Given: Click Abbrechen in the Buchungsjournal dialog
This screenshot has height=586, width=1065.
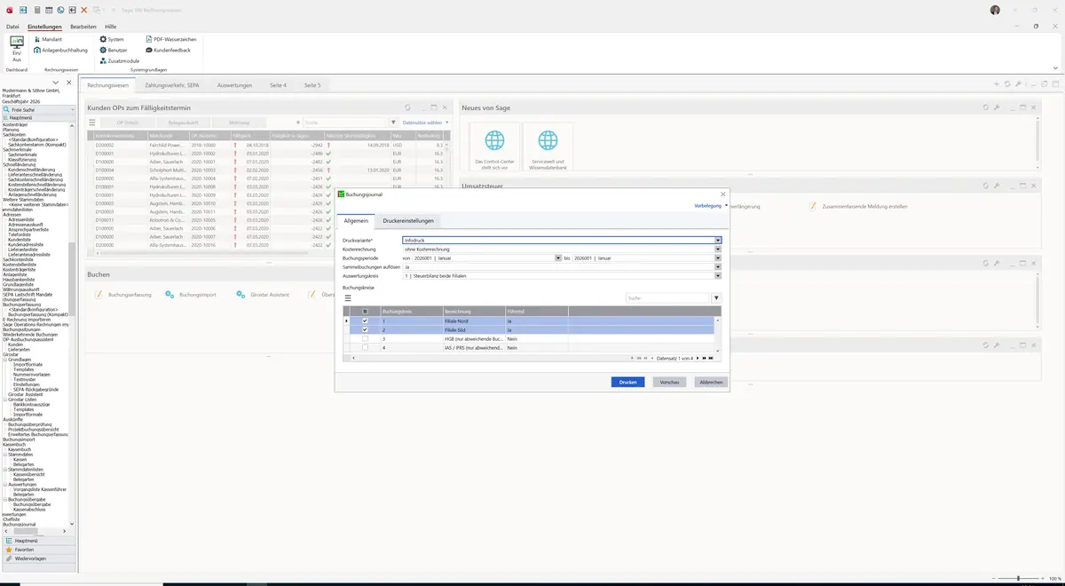Looking at the screenshot, I should point(712,382).
